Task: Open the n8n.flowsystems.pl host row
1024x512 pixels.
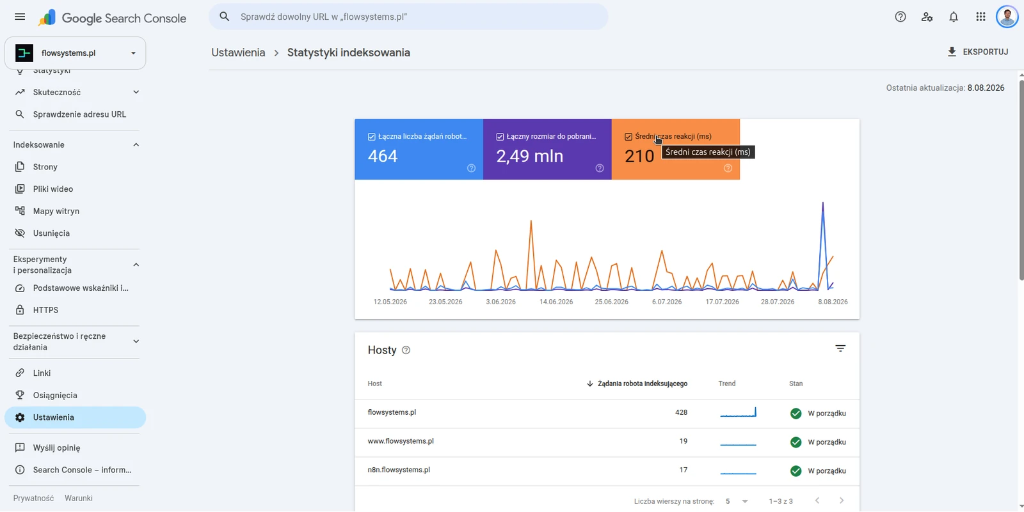Action: pyautogui.click(x=607, y=470)
